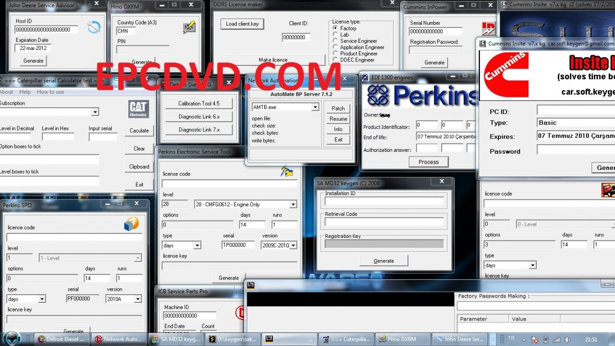Click Generate in John Deere Service Advisor
The height and width of the screenshot is (346, 615).
click(34, 61)
